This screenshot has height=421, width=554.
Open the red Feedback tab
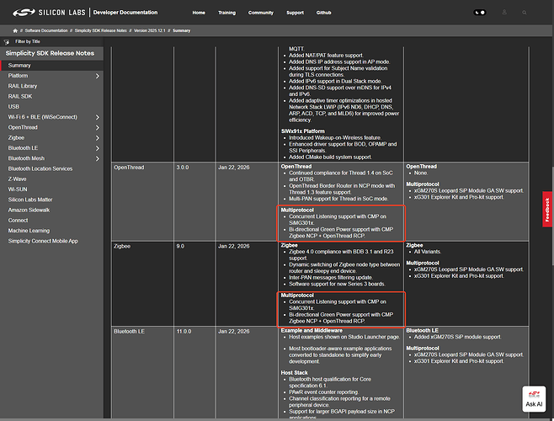pyautogui.click(x=547, y=210)
